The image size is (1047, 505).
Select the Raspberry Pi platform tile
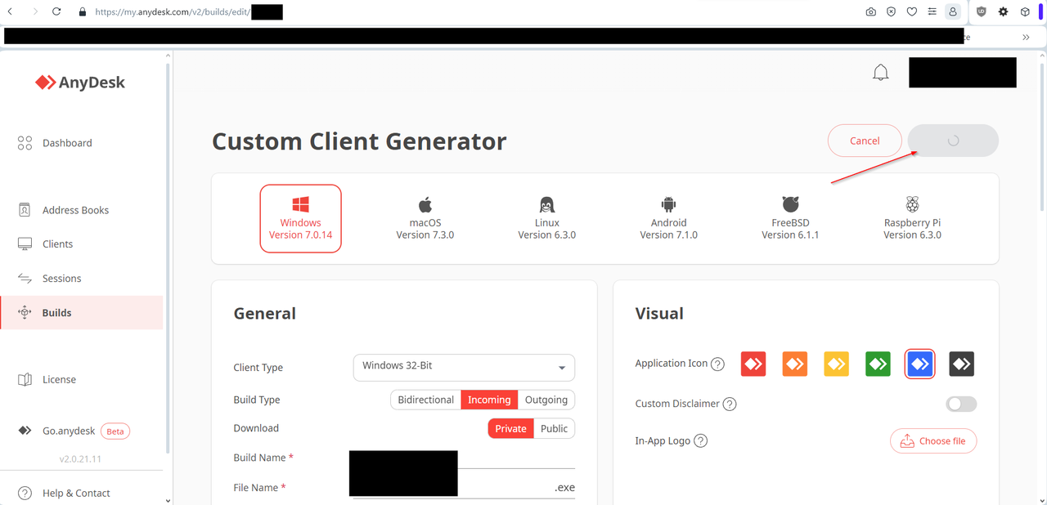click(x=912, y=218)
